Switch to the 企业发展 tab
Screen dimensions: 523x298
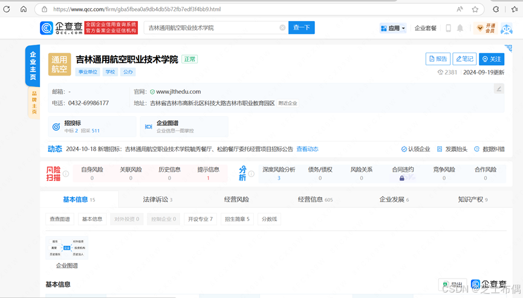coord(394,199)
